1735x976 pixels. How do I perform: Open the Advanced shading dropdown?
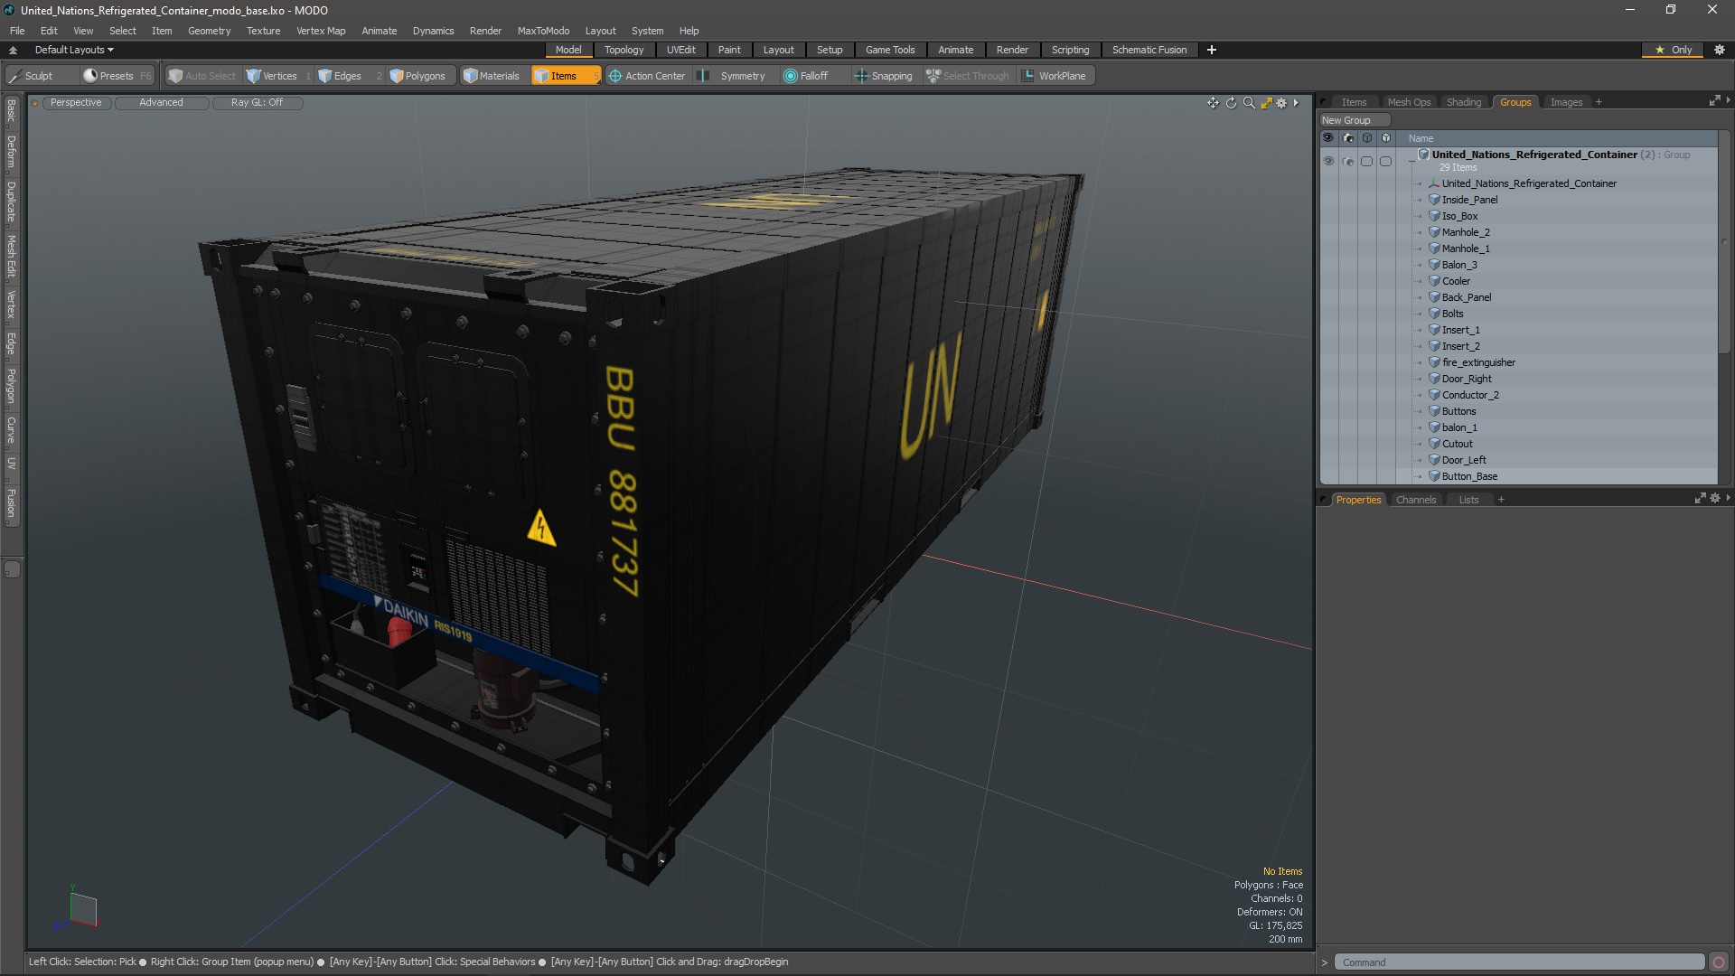161,103
